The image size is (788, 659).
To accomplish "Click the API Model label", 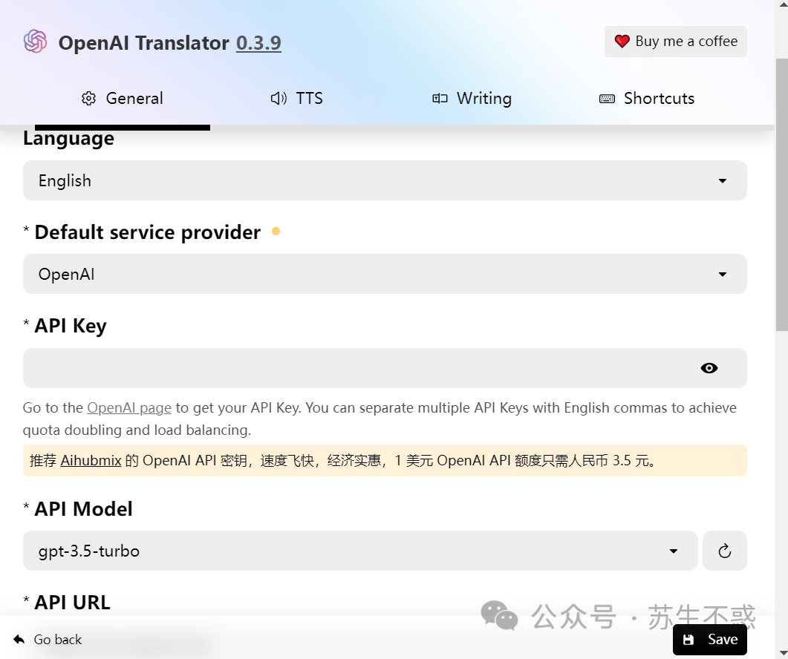I will tap(83, 509).
